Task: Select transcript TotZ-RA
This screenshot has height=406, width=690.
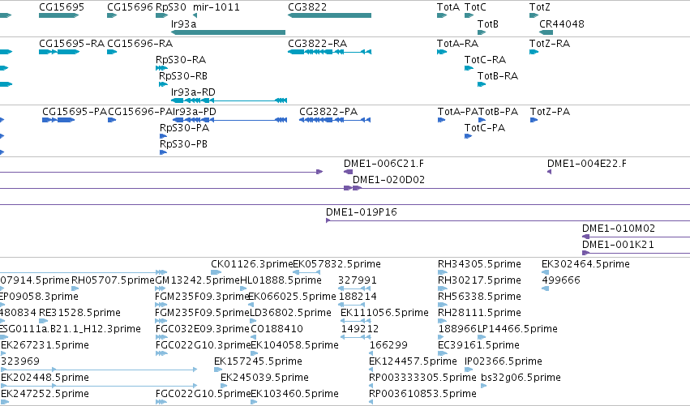Action: [x=550, y=44]
